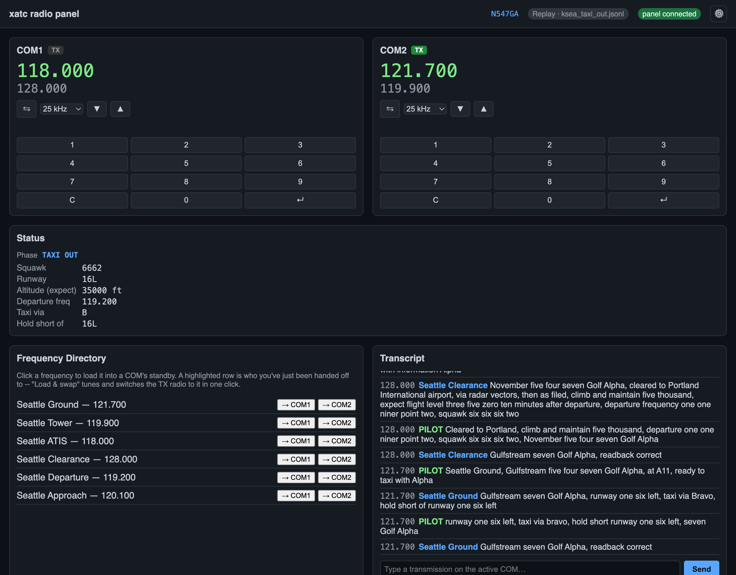
Task: Select COM1 standby frequency 128.000
Action: click(x=42, y=89)
